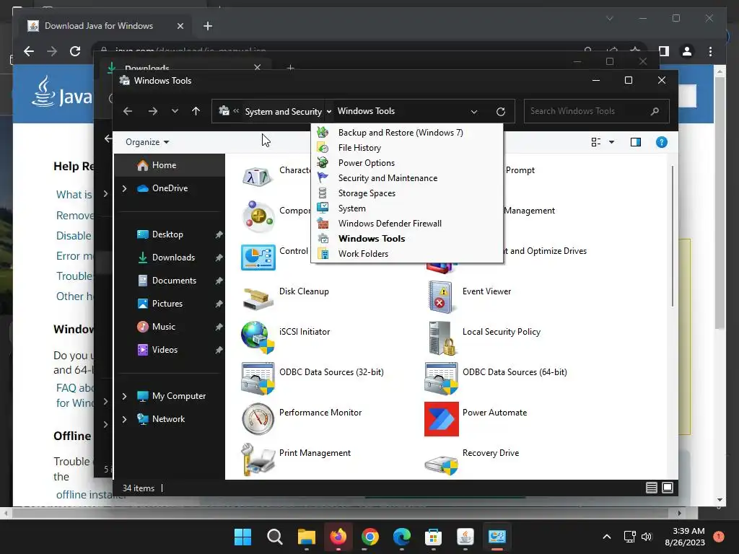This screenshot has width=739, height=554.
Task: Switch to Firefox on the taskbar
Action: click(x=338, y=537)
